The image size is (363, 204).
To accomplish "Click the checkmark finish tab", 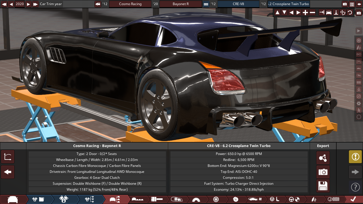I will (x=353, y=199).
